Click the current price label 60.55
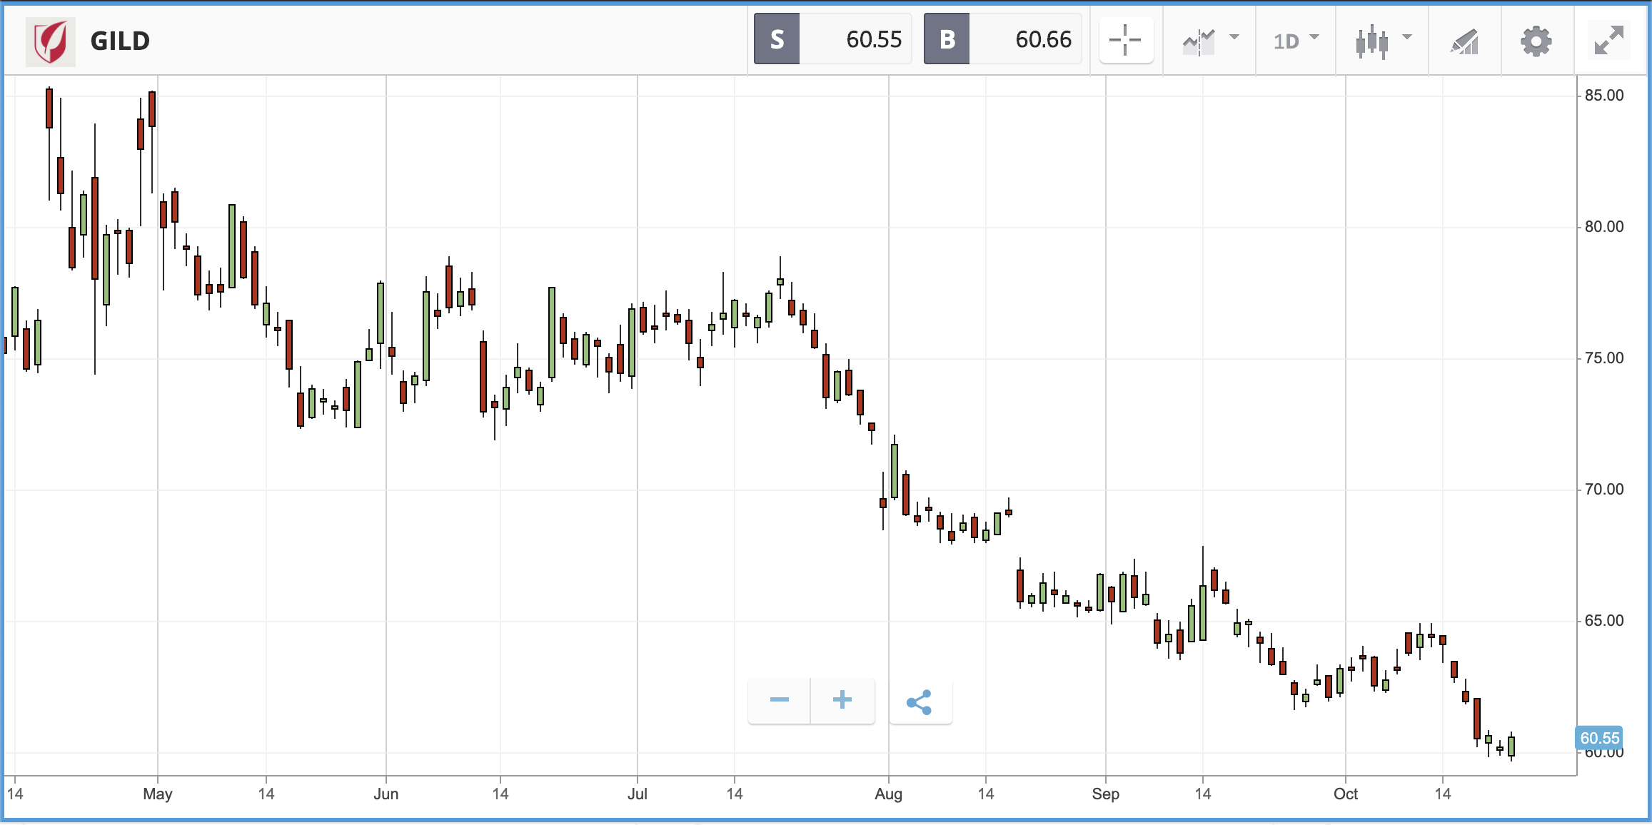The image size is (1652, 825). 1599,738
